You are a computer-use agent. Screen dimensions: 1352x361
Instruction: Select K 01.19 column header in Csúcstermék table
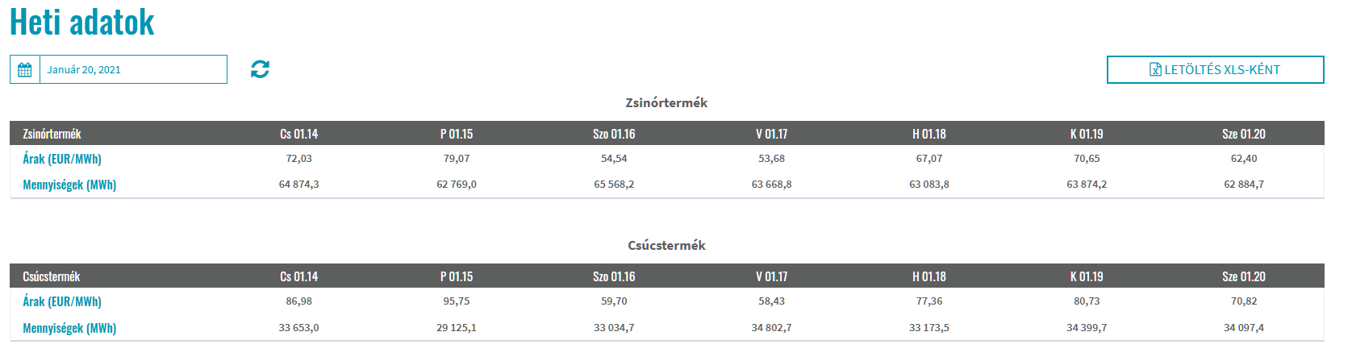tap(1087, 276)
